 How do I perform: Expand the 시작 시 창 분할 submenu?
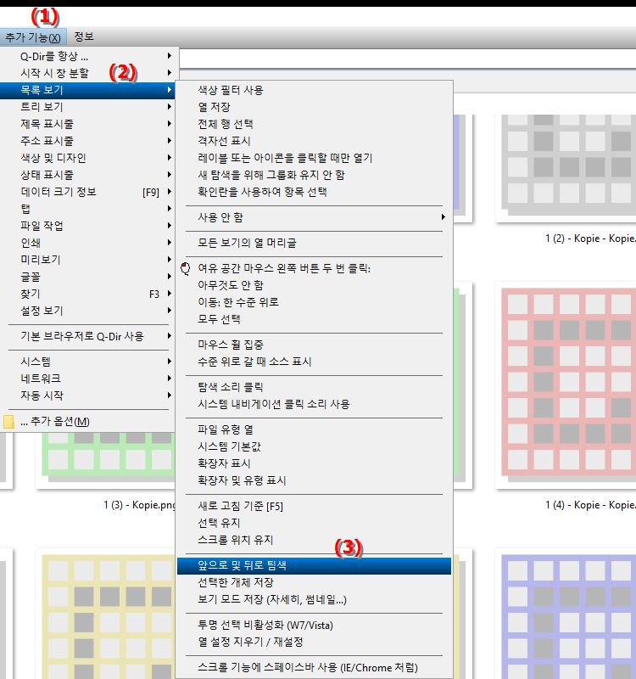(89, 73)
